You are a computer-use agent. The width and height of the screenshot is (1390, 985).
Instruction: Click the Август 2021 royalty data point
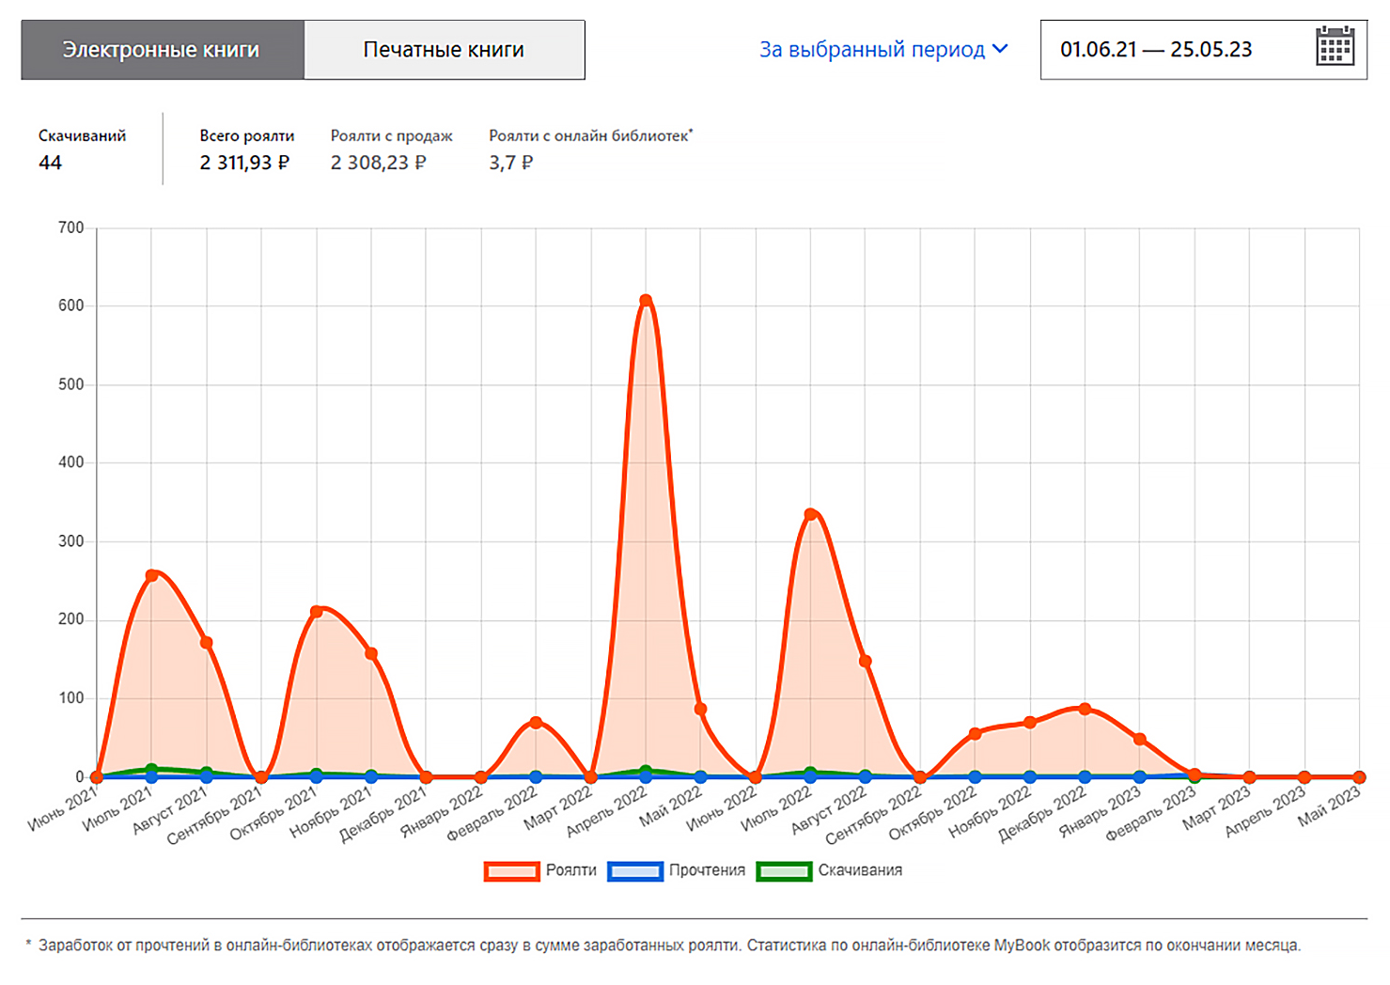click(207, 643)
